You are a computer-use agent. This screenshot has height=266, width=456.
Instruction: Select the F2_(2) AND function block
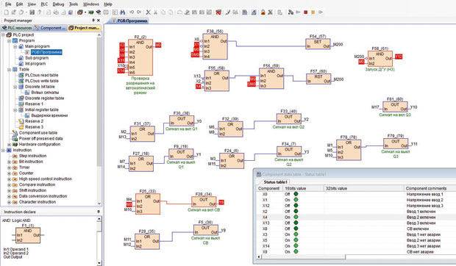point(140,57)
